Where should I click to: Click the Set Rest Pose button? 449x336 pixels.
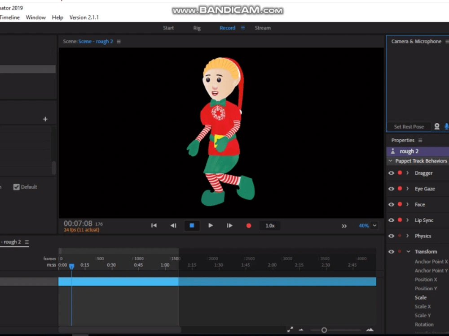tap(409, 127)
